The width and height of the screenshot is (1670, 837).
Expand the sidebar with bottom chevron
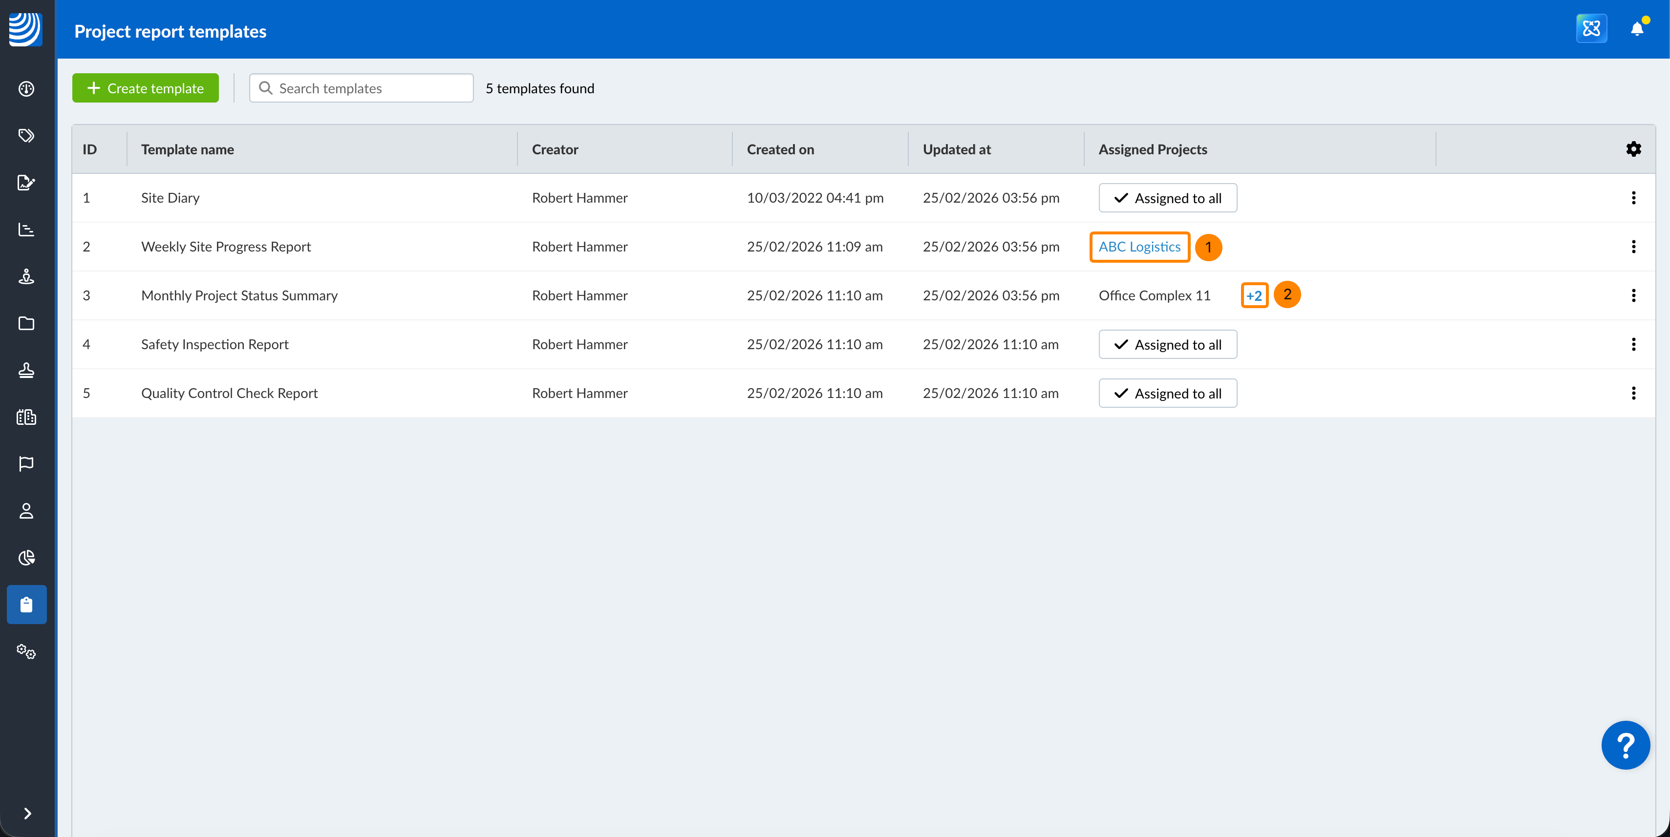(27, 813)
